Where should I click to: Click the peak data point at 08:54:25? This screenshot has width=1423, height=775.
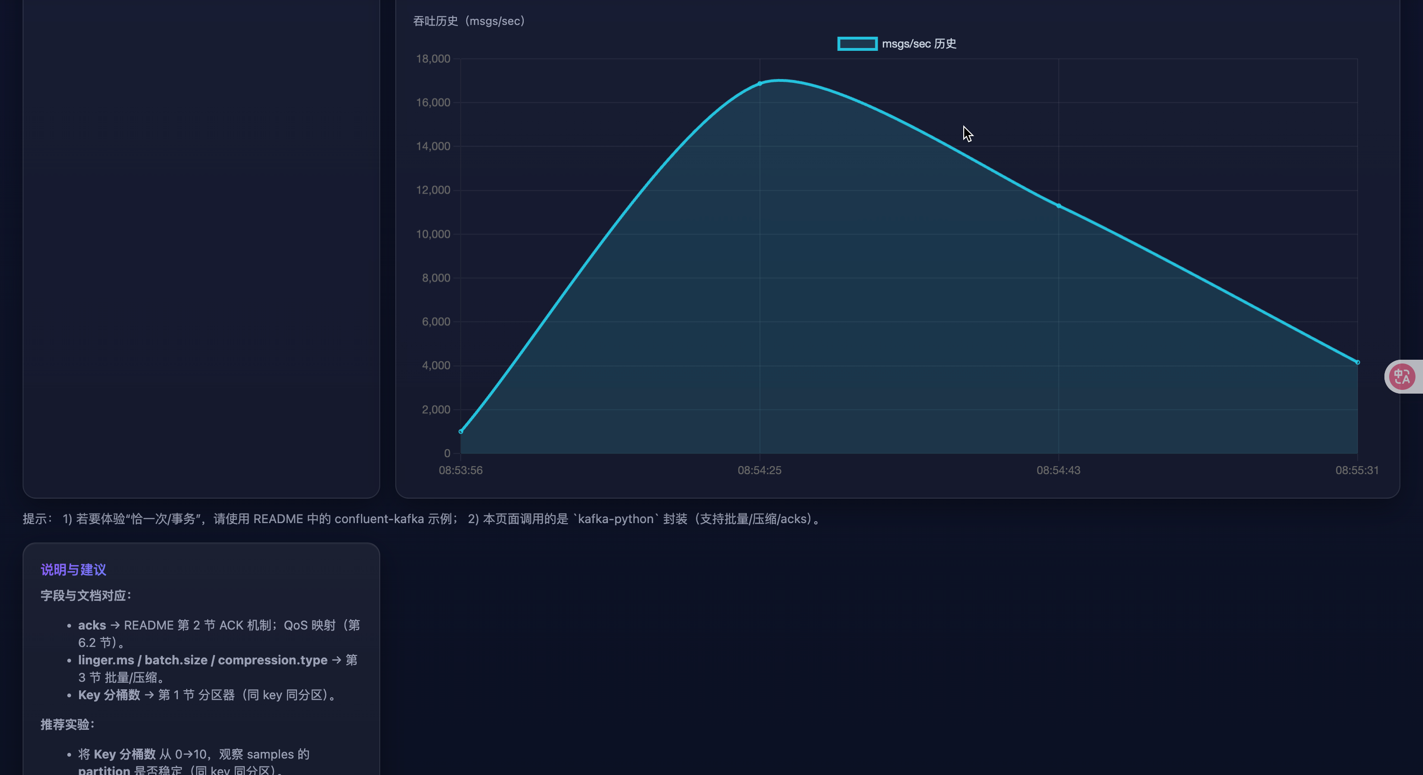click(759, 83)
